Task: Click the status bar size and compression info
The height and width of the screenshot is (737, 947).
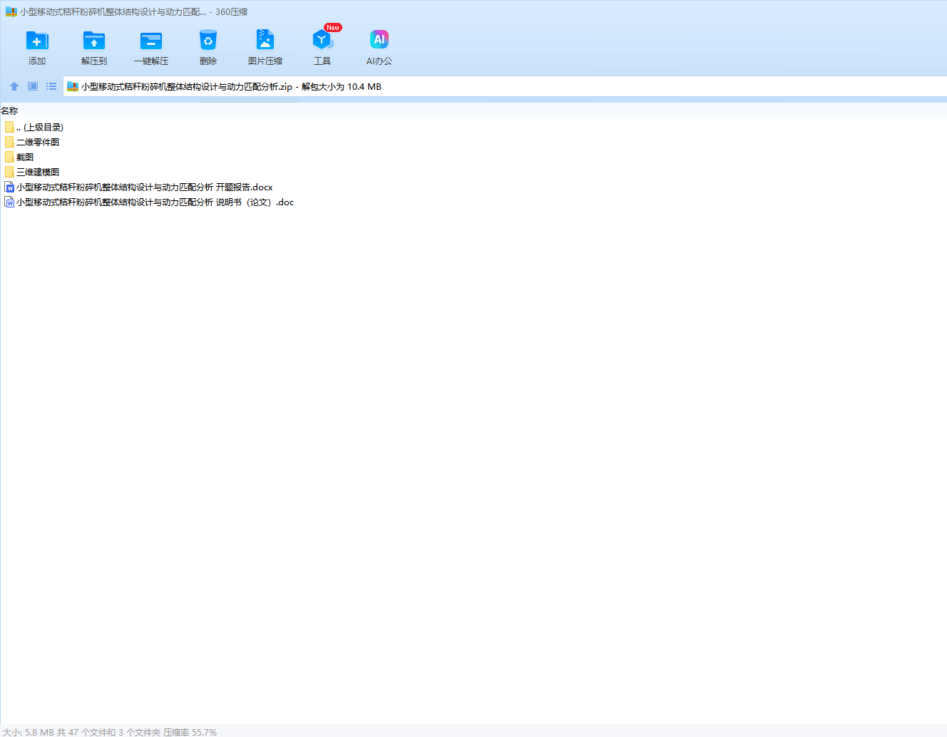Action: (110, 732)
